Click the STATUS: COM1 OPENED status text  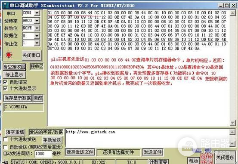(x=46, y=162)
